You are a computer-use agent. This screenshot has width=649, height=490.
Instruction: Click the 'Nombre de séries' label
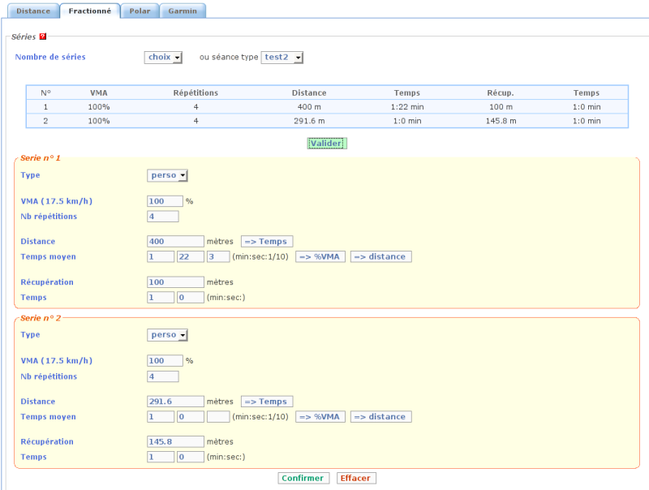tap(50, 57)
